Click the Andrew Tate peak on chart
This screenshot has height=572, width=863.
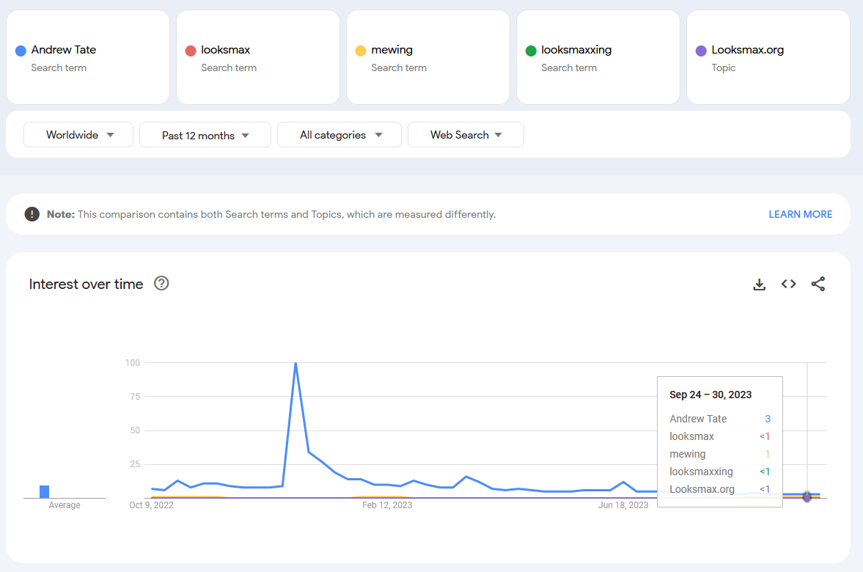coord(295,363)
